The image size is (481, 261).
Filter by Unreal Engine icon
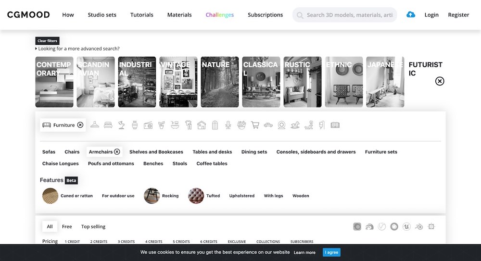pos(406,226)
